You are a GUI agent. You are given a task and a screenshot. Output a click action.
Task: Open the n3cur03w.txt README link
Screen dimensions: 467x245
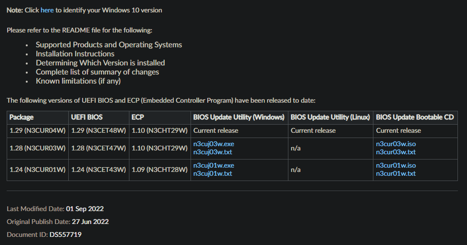[396, 152]
